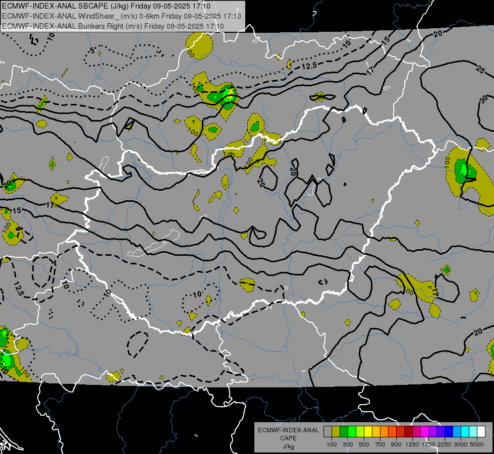Click the 25 contour label
The image size is (494, 454).
point(480,70)
